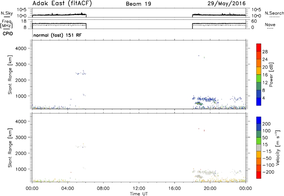Click the velocity panel 'Slant Range [km]' label
The image size is (284, 196).
pos(10,148)
